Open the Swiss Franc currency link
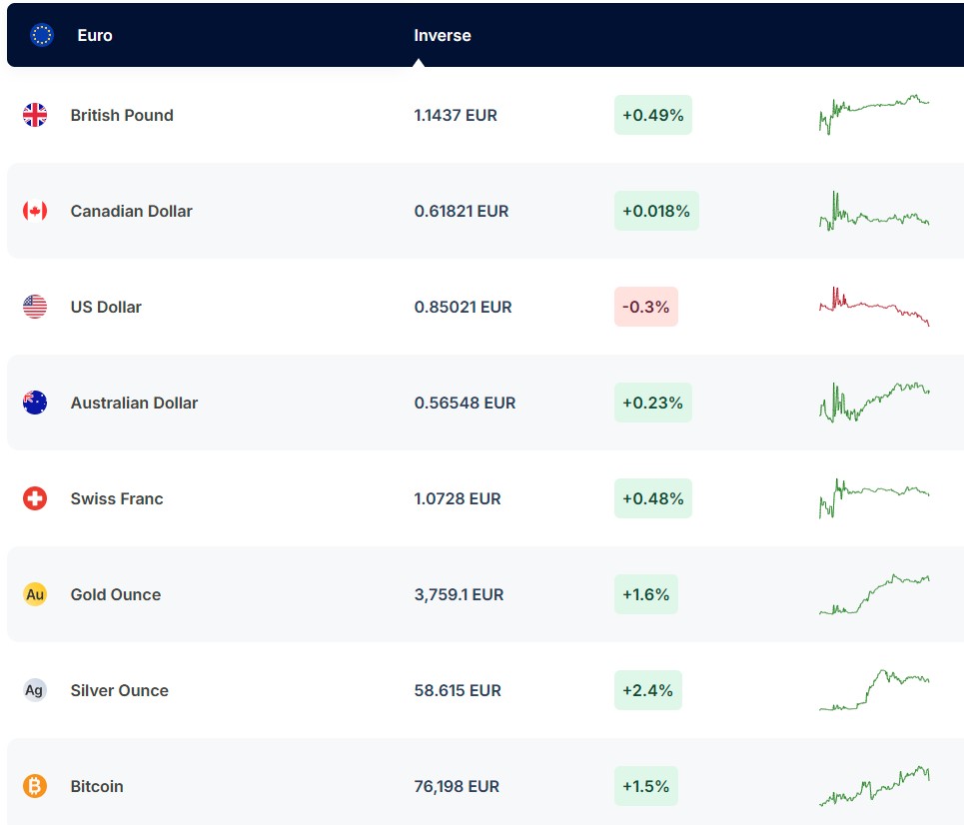Screen dimensions: 964x825 click(x=117, y=498)
